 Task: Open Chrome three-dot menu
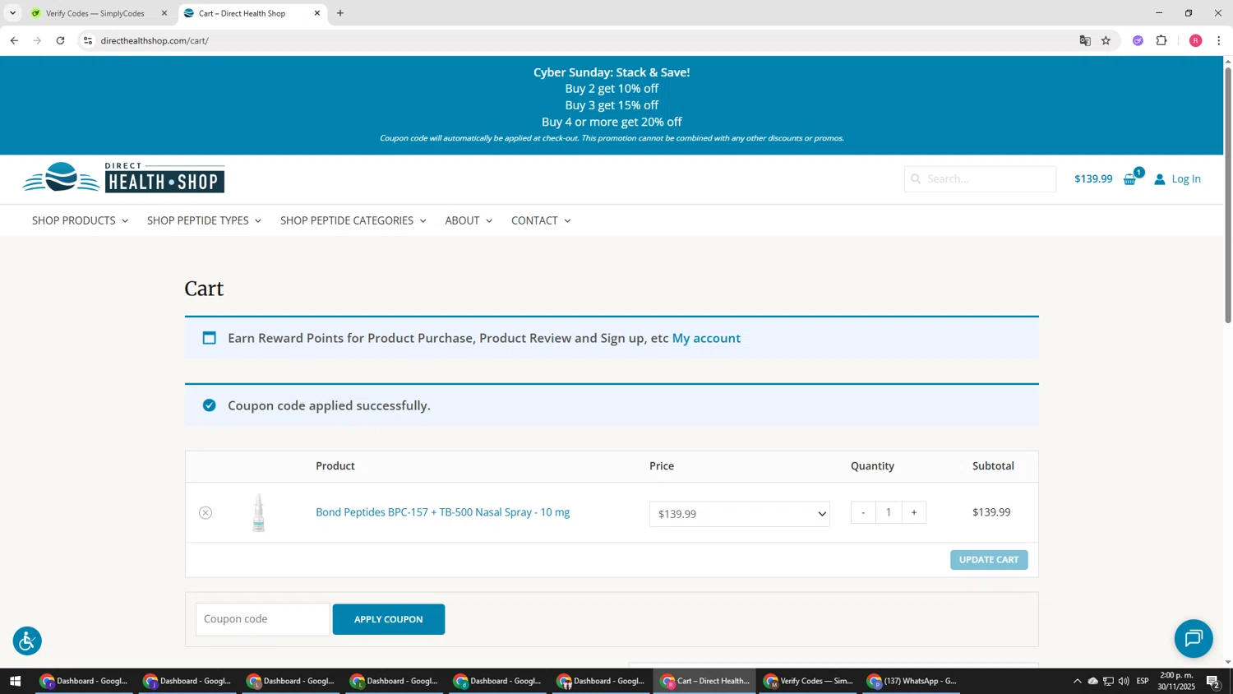[x=1218, y=40]
